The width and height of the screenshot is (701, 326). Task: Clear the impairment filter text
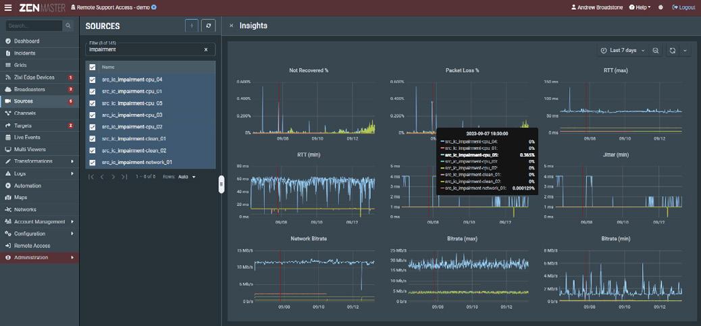click(x=206, y=49)
